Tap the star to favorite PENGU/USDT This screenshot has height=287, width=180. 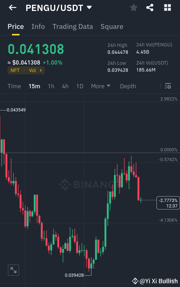point(133,7)
